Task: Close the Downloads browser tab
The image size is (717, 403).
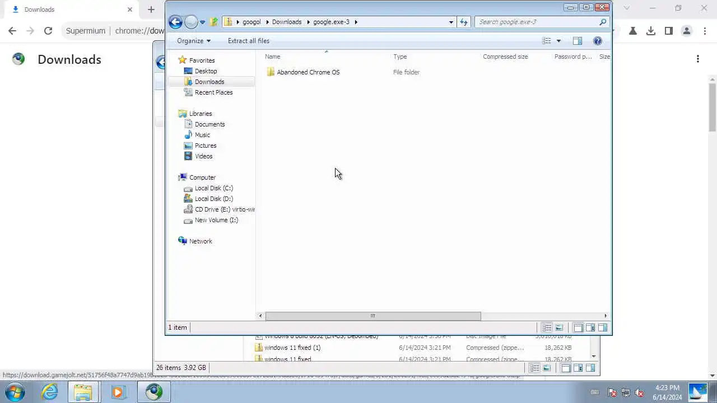Action: (x=130, y=10)
